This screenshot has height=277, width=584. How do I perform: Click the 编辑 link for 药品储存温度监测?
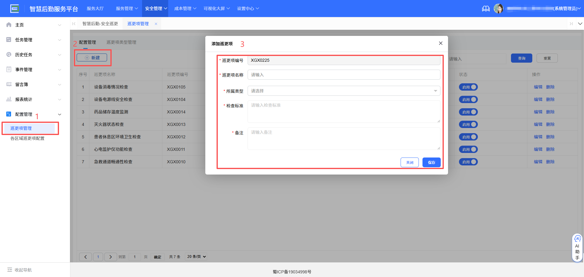coord(538,112)
